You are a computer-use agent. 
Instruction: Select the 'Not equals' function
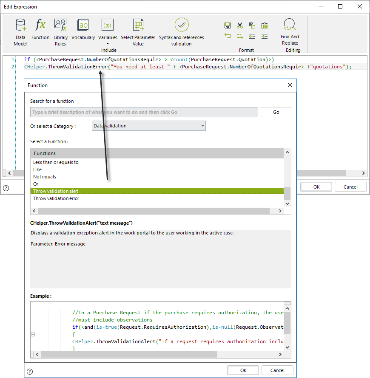pyautogui.click(x=157, y=177)
